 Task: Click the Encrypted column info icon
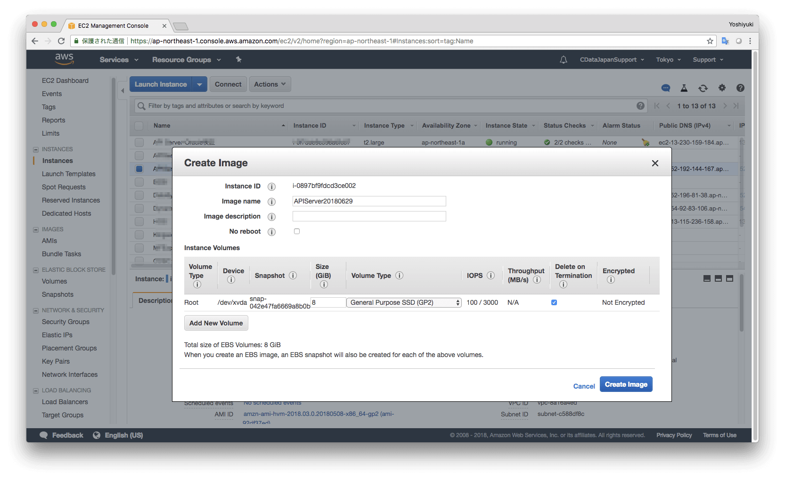coord(611,280)
